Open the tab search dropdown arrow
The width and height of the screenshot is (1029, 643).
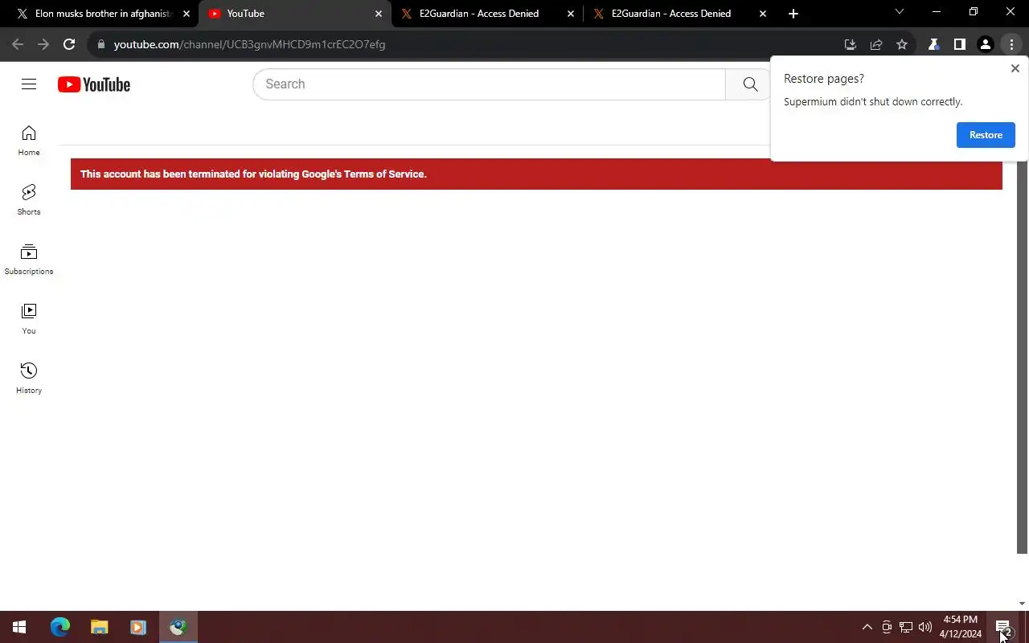pos(900,11)
